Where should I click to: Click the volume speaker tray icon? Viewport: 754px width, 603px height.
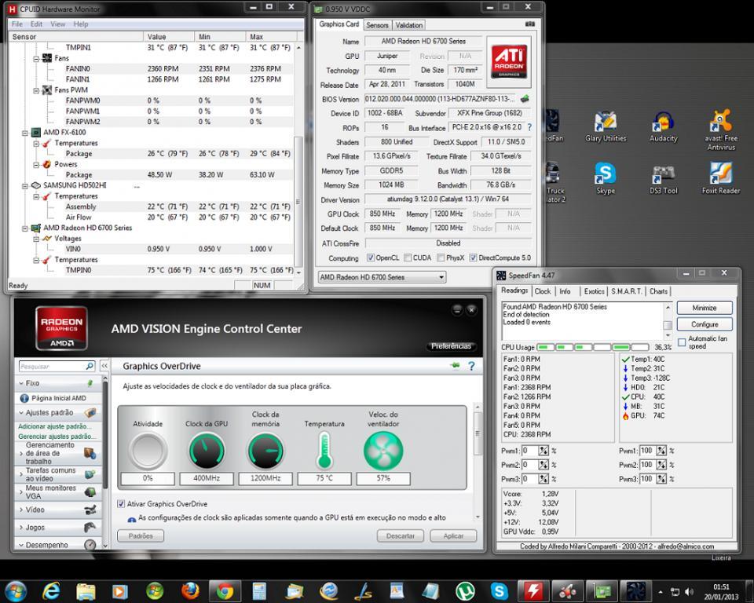point(689,592)
